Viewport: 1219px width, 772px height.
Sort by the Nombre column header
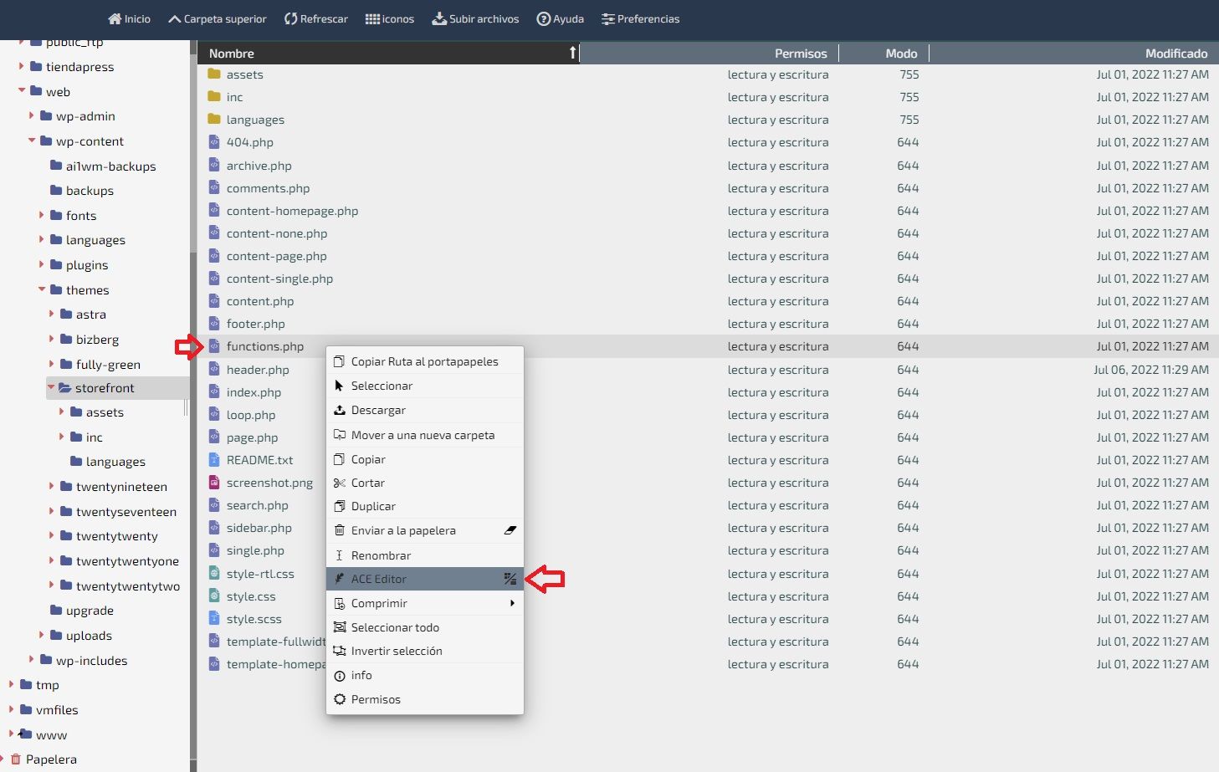coord(388,53)
